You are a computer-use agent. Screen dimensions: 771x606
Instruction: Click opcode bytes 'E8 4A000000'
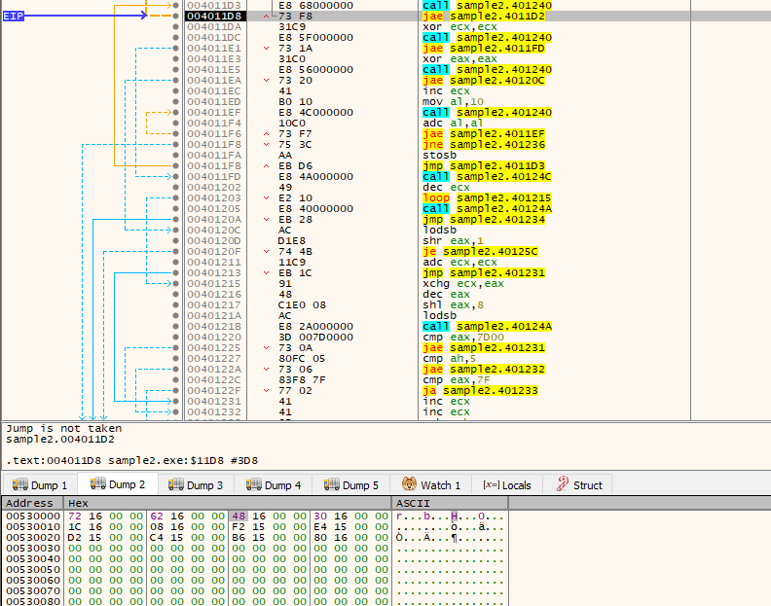(x=315, y=177)
